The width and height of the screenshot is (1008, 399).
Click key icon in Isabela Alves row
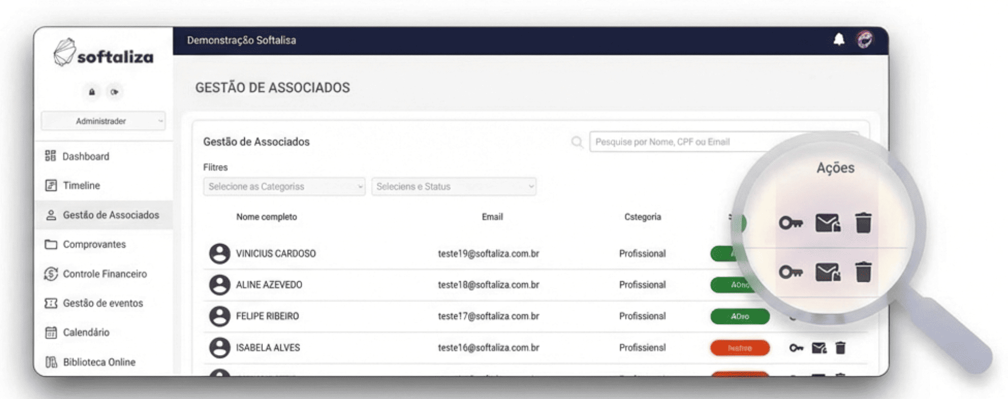pos(796,348)
